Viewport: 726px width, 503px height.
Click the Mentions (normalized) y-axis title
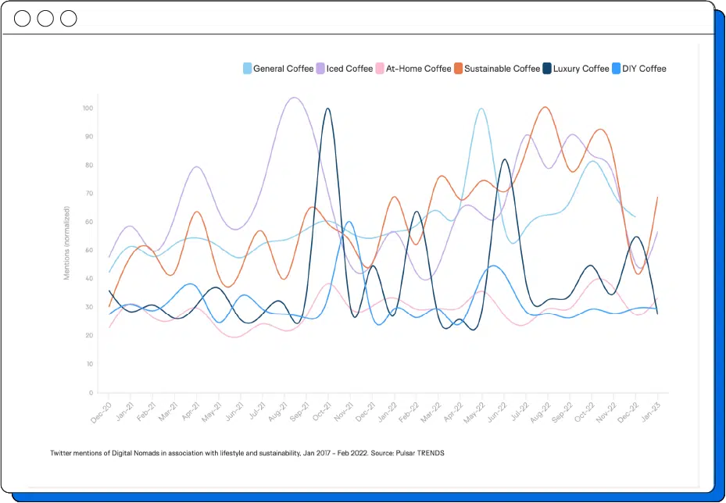pyautogui.click(x=67, y=243)
